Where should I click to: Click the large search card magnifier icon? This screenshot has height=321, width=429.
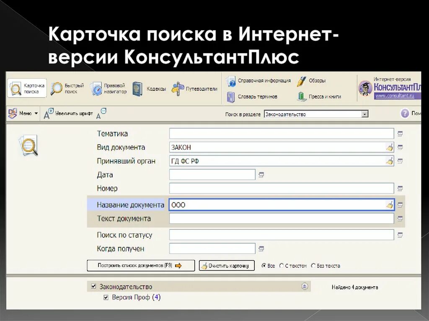28,145
